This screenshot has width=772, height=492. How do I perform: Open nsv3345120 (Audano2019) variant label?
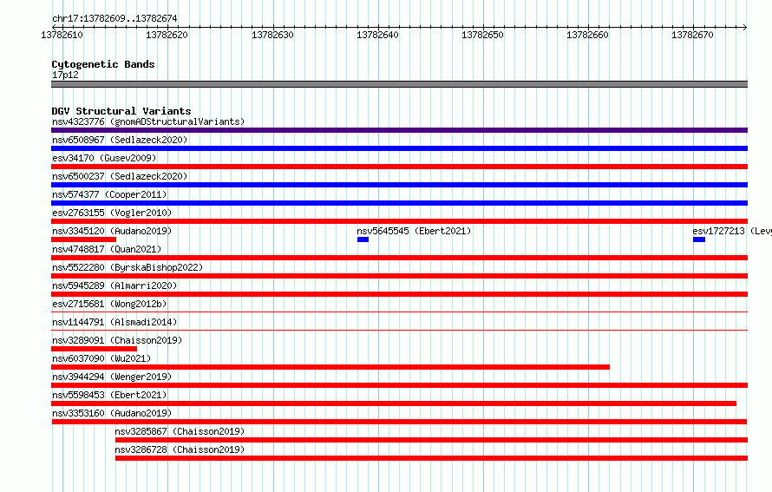[x=112, y=231]
